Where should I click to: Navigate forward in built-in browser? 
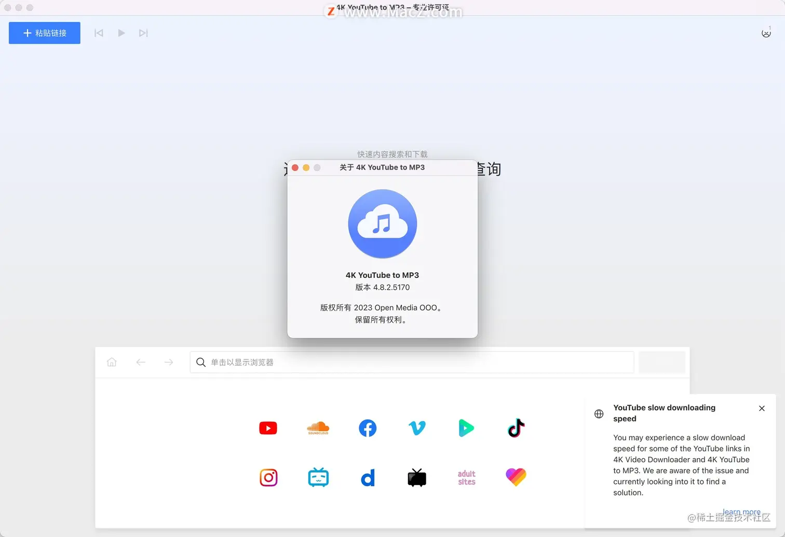(x=169, y=362)
